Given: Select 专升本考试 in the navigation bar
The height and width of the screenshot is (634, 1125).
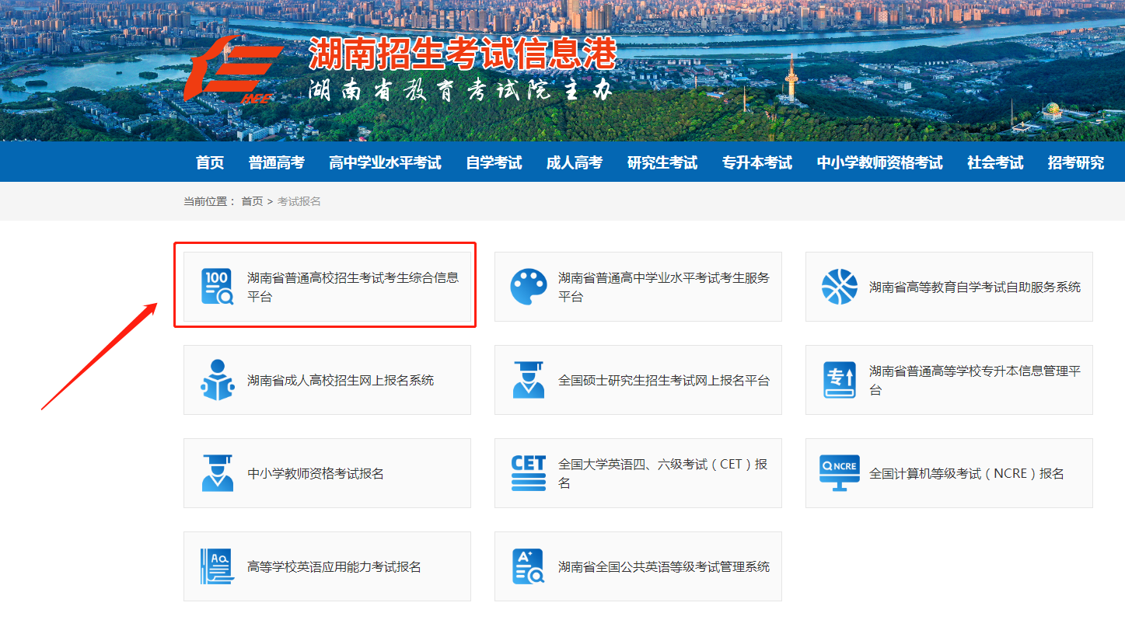Looking at the screenshot, I should click(x=756, y=162).
